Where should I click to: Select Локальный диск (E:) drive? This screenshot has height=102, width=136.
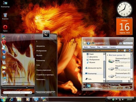pyautogui.click(x=119, y=75)
